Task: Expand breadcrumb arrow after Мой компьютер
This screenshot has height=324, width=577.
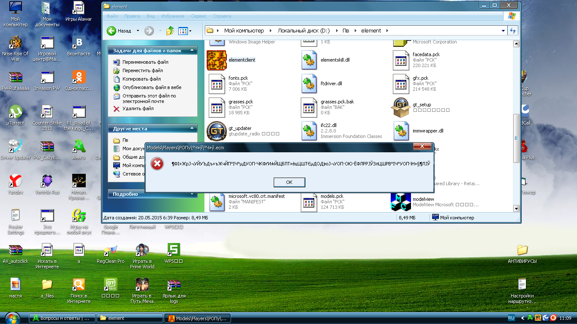Action: [271, 30]
